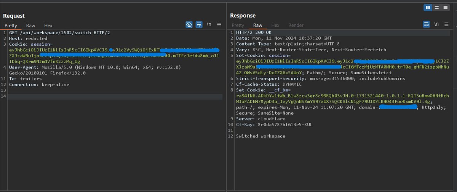Viewport: 457px width, 192px height.
Task: Open the Request panel hamburger menu
Action: [x=219, y=24]
